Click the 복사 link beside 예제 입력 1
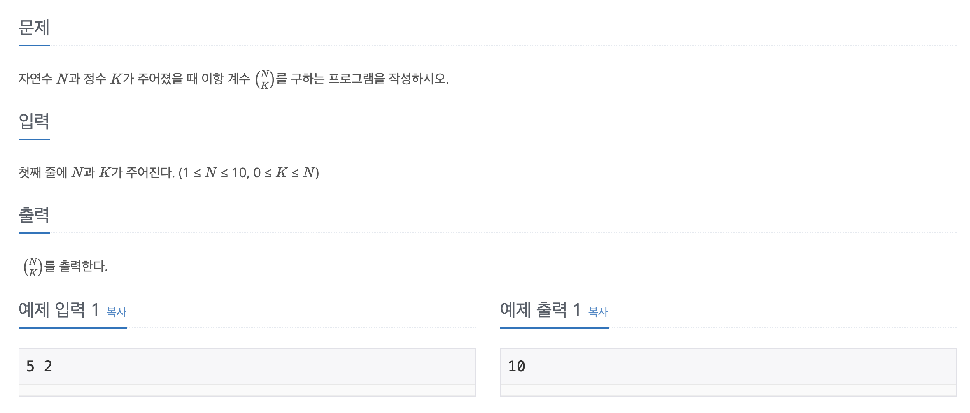The height and width of the screenshot is (413, 970). pyautogui.click(x=116, y=312)
